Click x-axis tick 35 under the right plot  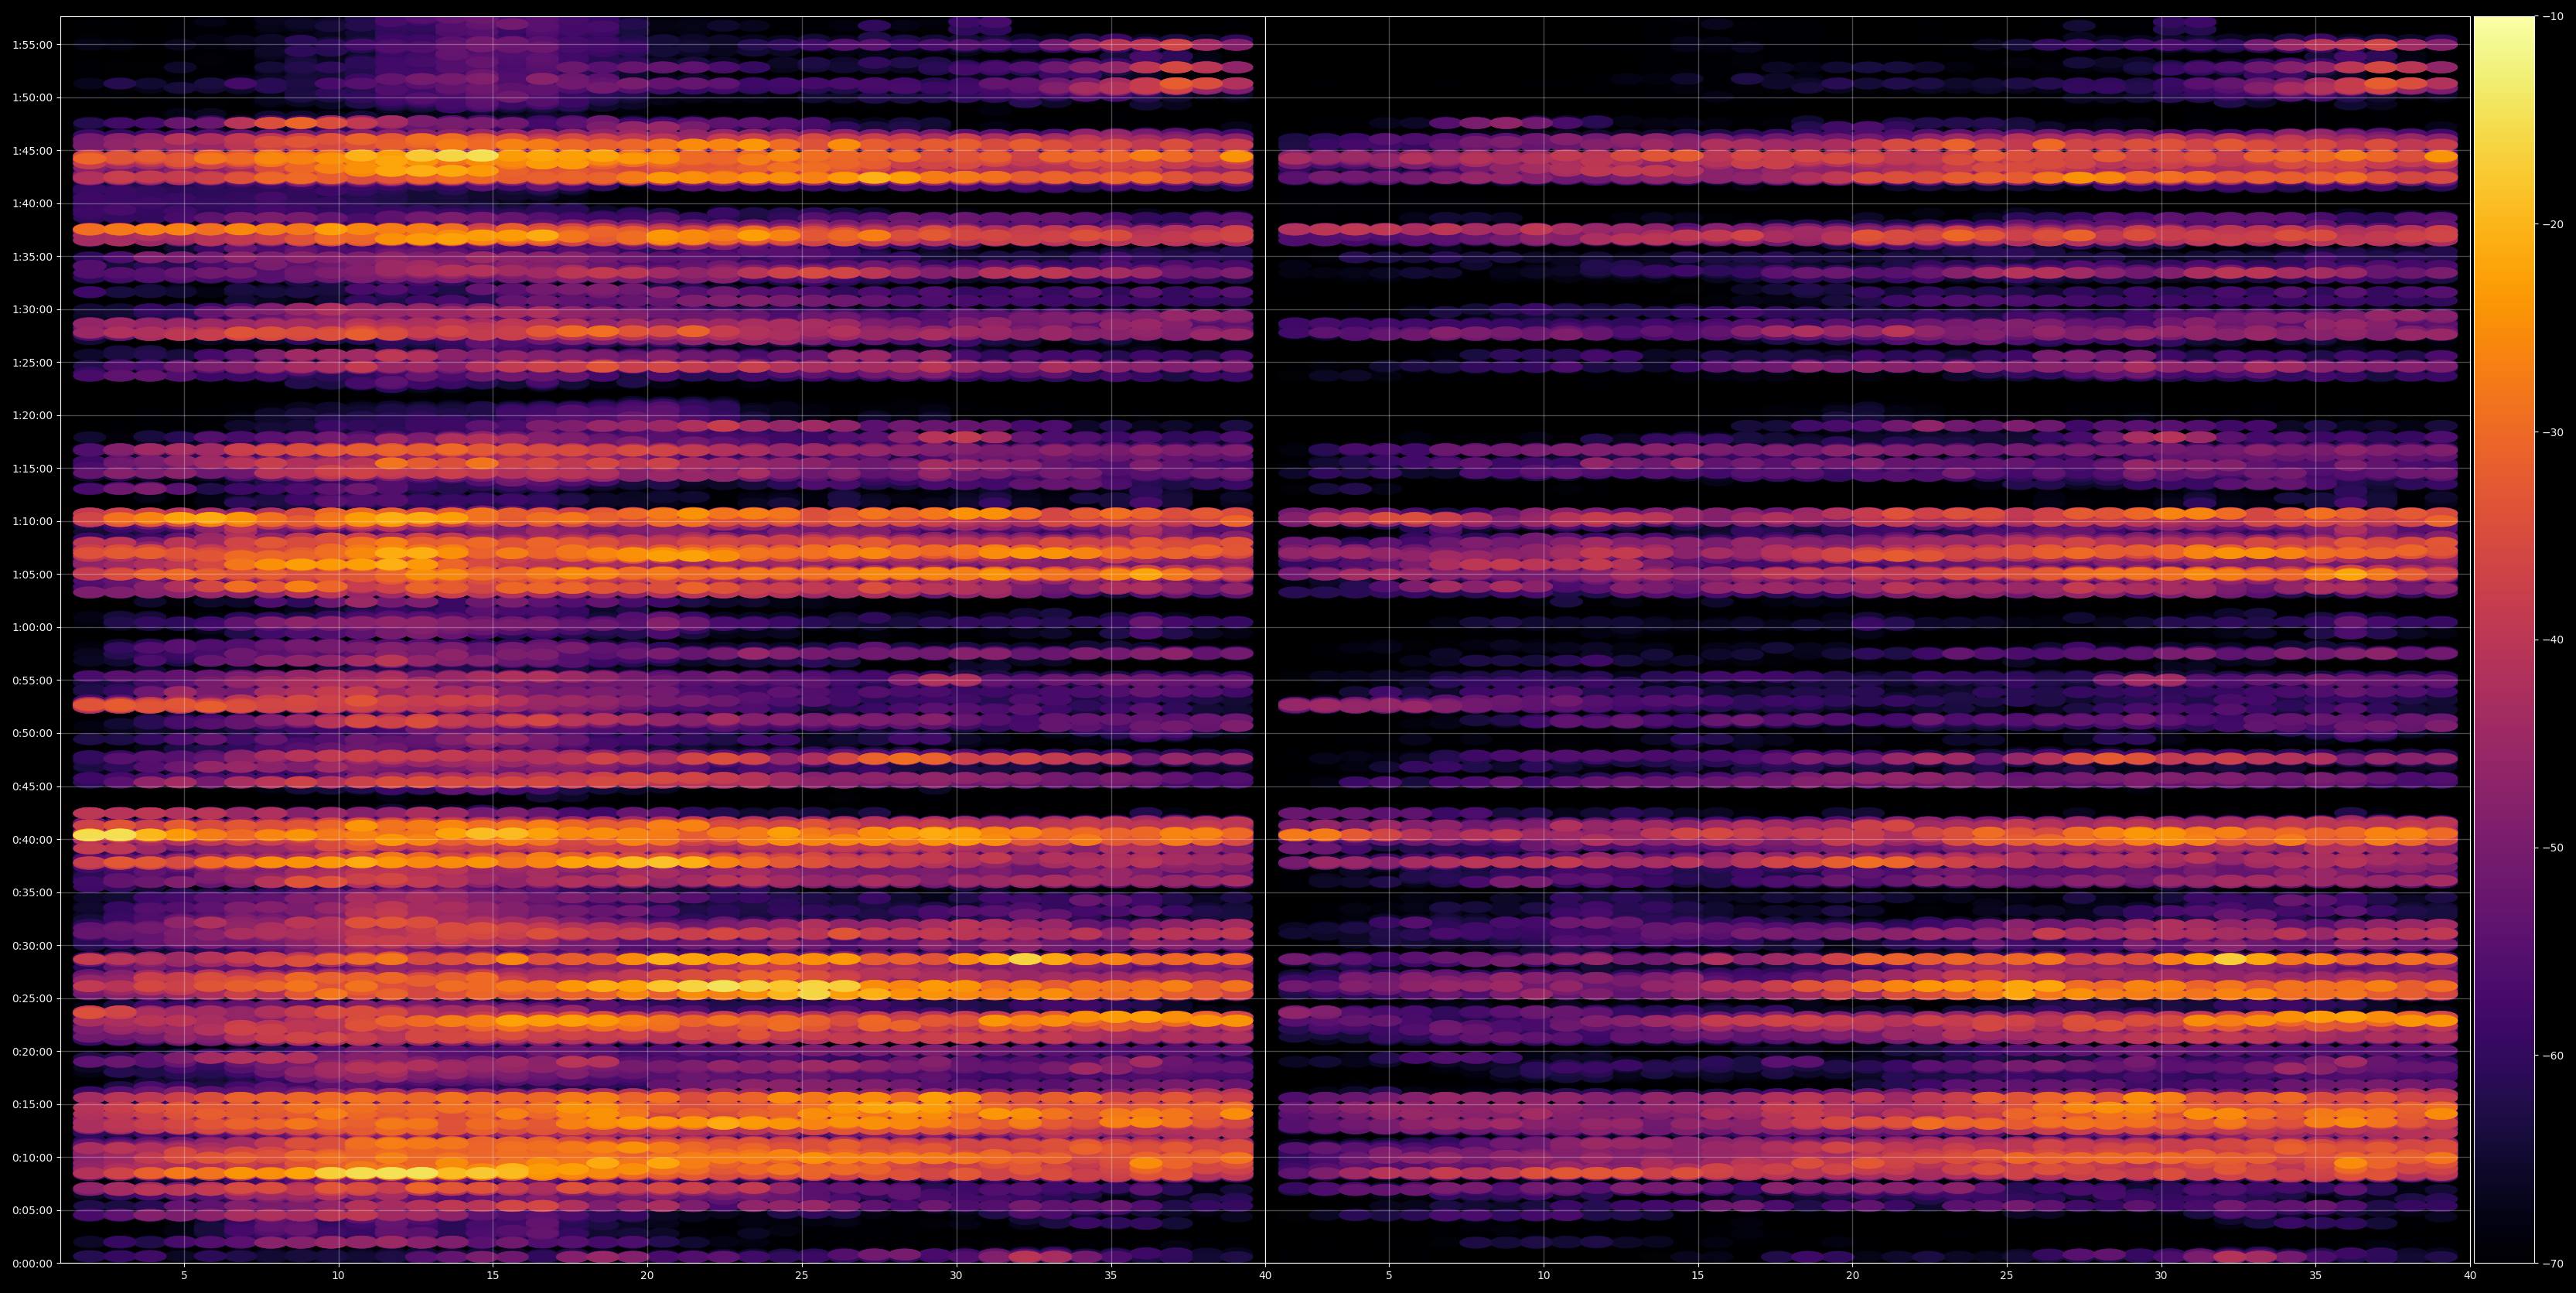coord(2316,1275)
